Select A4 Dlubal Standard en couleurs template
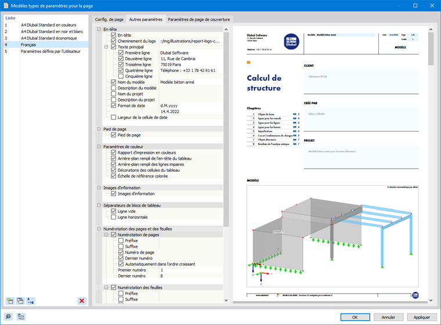This screenshot has height=325, width=441. 46,25
